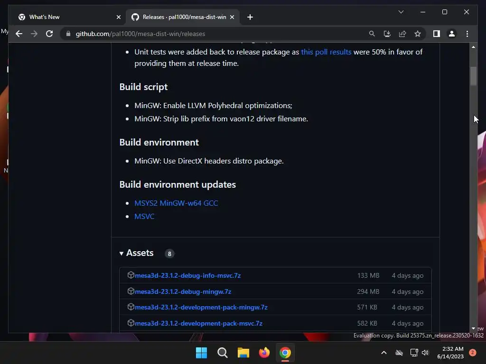
Task: Click package icon beside debug-mingw.7z
Action: (131, 291)
